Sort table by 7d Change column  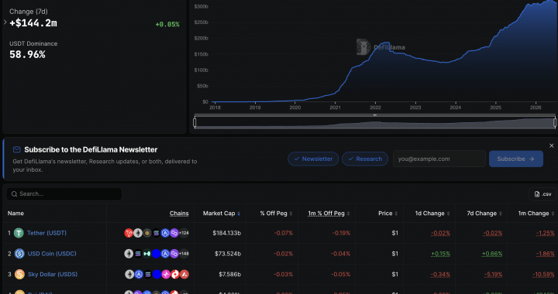(x=484, y=214)
